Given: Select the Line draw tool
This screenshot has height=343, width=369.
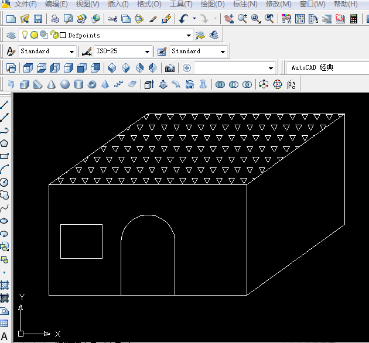Looking at the screenshot, I should click(x=4, y=105).
